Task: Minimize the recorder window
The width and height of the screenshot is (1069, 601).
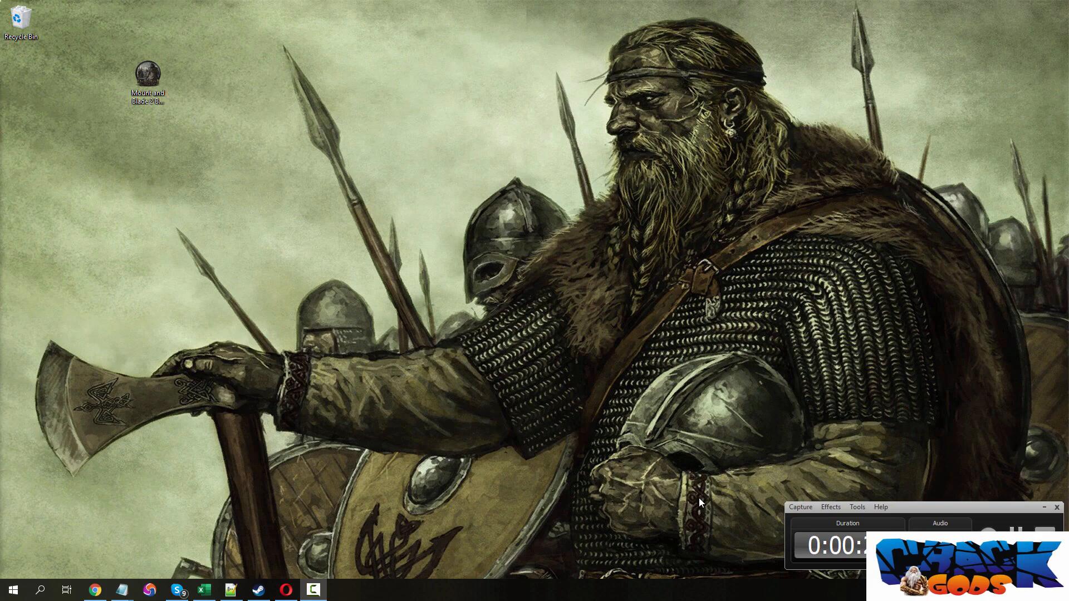Action: (1044, 507)
